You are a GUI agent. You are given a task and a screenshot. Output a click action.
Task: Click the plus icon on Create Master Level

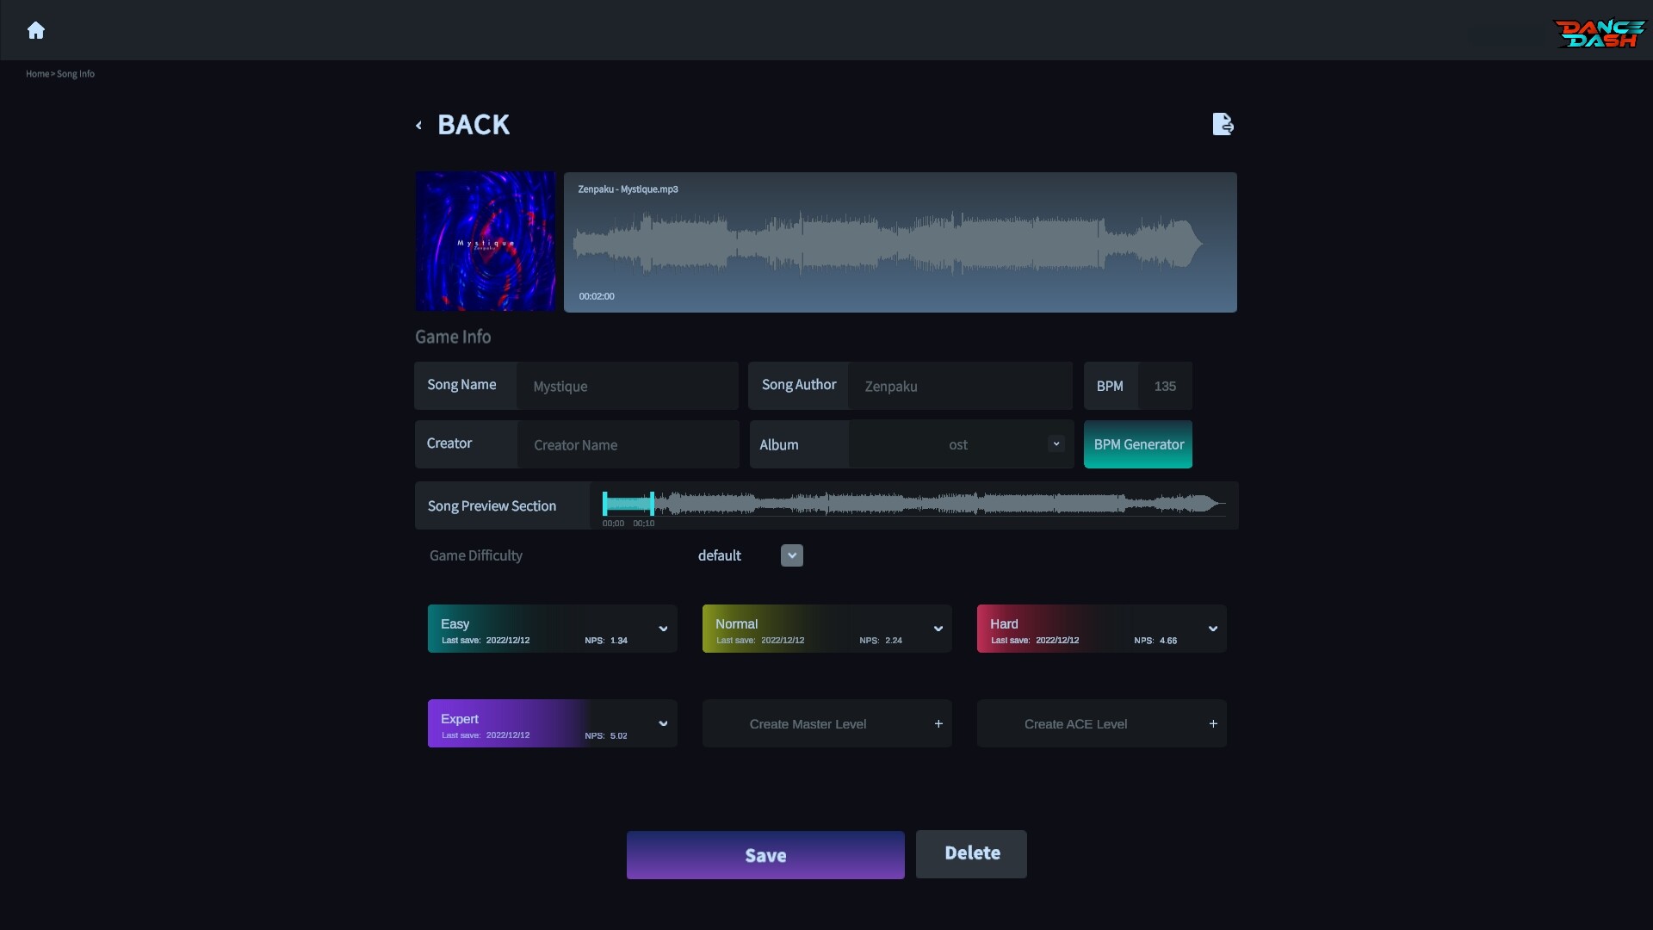tap(938, 723)
